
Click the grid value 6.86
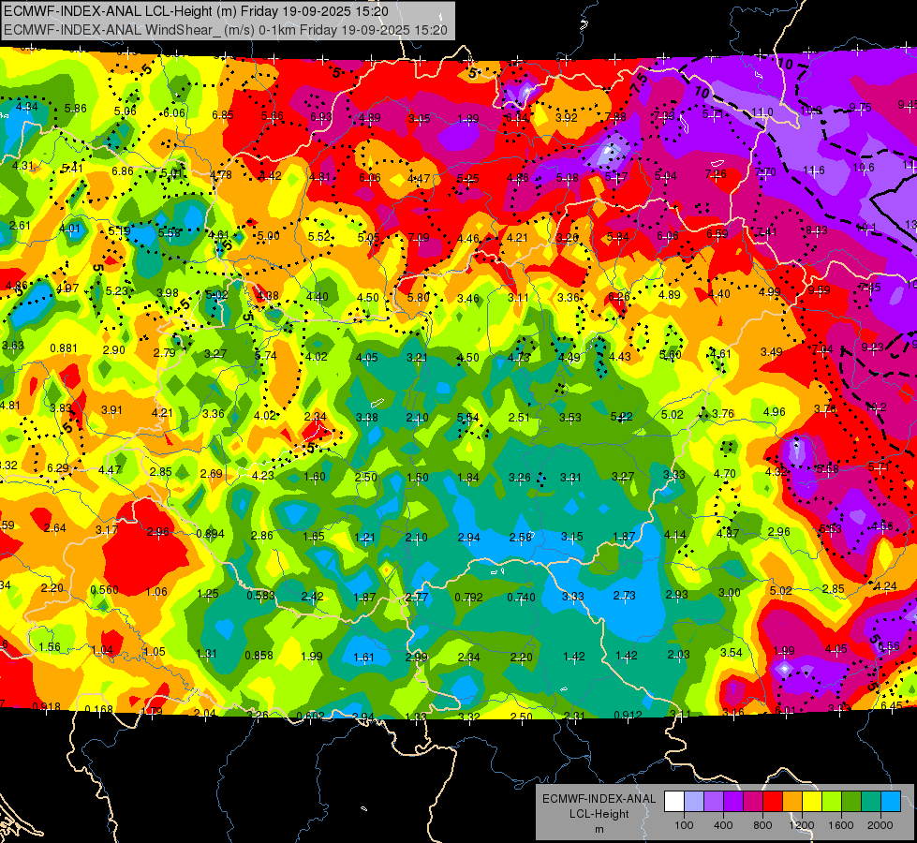coord(122,171)
